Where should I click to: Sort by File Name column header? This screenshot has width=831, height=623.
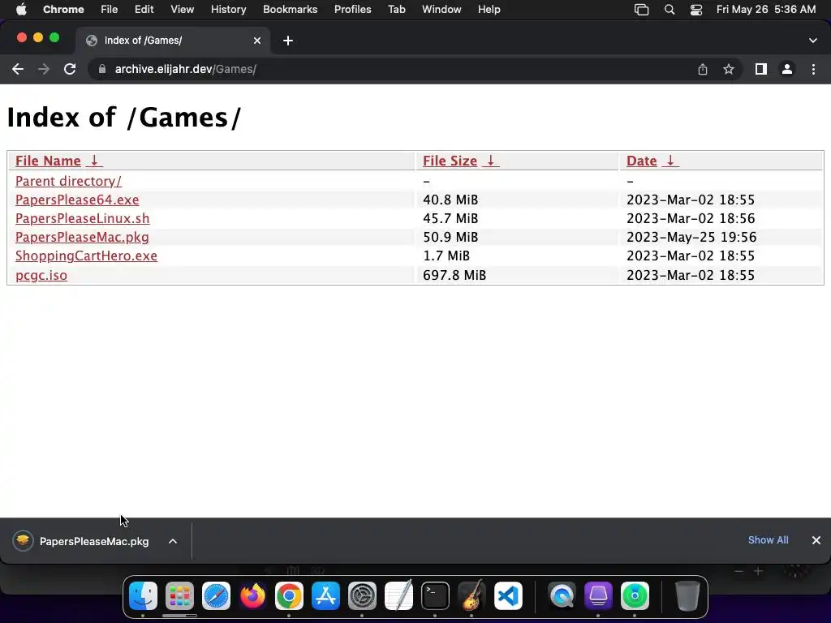48,161
